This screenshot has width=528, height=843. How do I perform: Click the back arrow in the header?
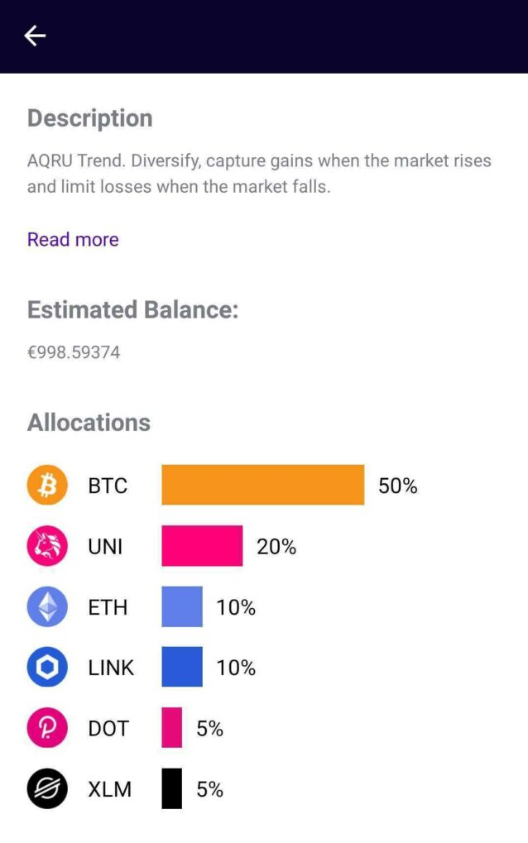tap(35, 36)
